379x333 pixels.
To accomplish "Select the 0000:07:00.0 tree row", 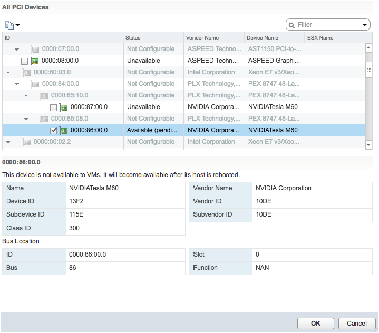I will point(183,49).
